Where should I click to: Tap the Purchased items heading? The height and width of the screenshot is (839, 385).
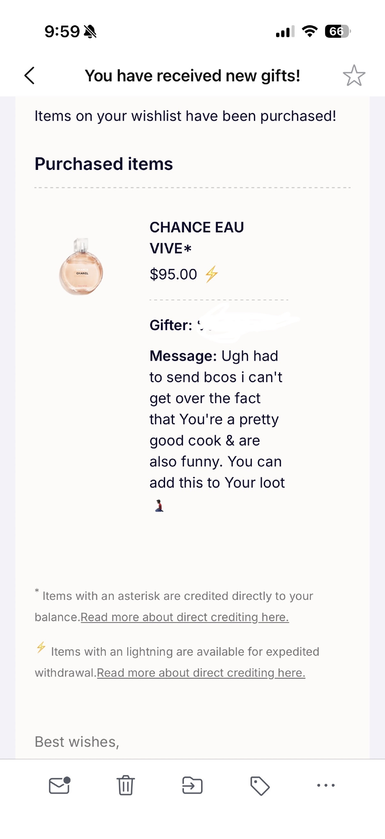coord(103,164)
